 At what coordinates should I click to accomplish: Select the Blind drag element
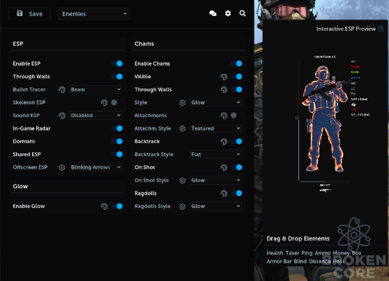tap(300, 261)
